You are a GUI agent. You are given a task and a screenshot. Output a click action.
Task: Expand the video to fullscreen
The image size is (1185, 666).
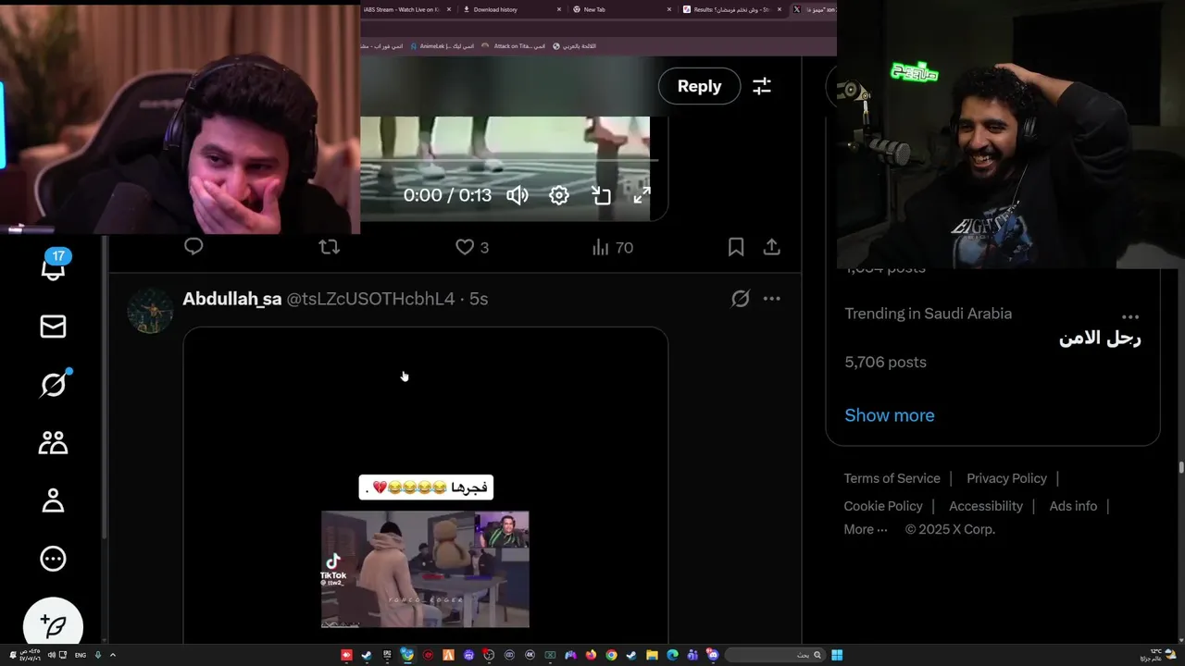coord(642,195)
